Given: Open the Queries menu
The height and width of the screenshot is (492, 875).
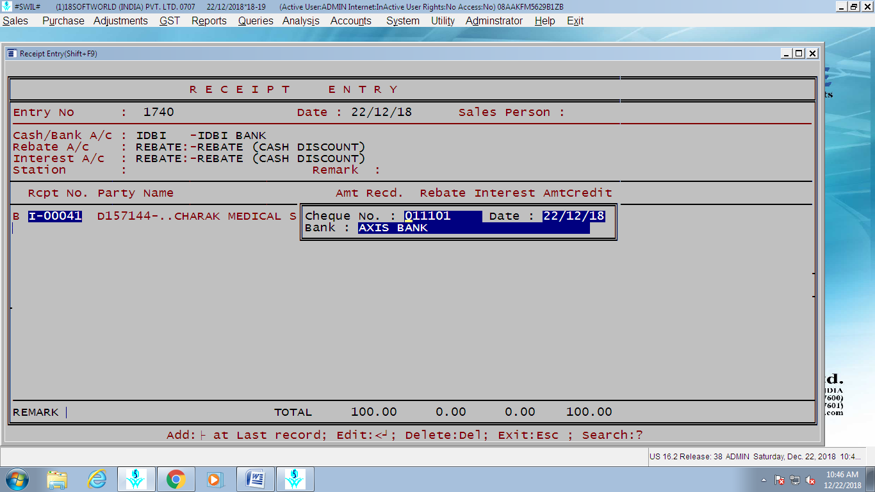Looking at the screenshot, I should click(x=256, y=20).
